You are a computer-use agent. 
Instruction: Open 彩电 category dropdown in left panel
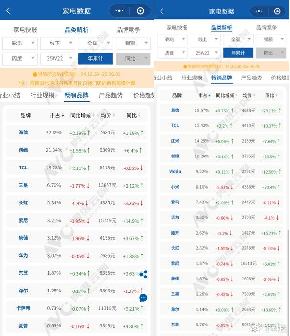(20, 43)
